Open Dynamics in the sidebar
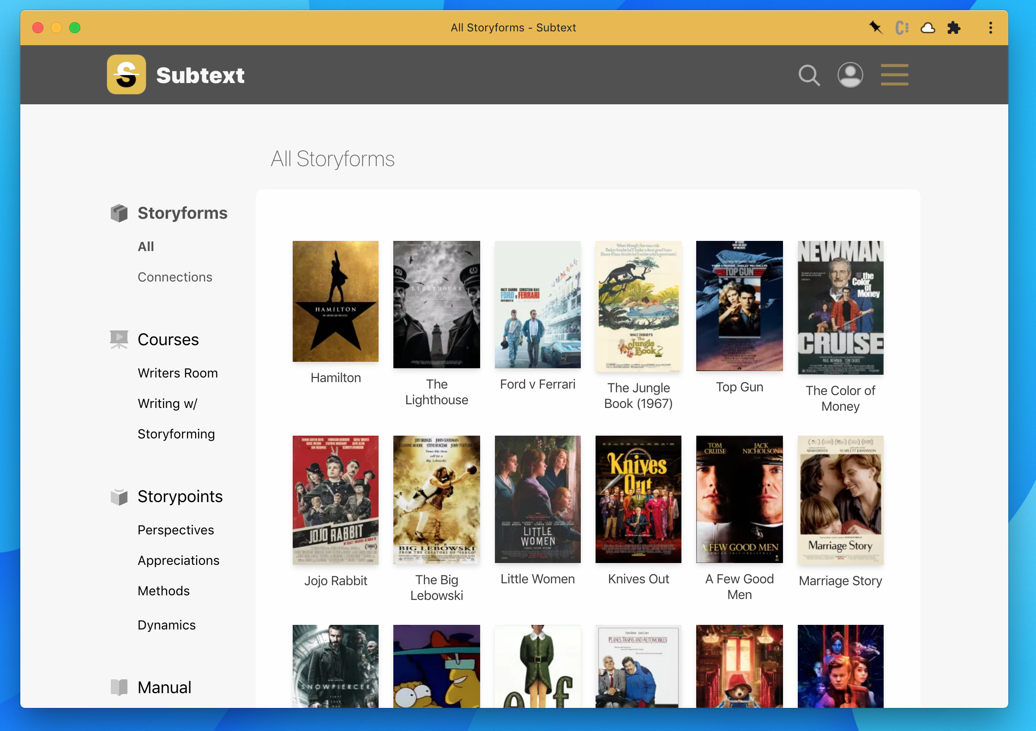 167,625
